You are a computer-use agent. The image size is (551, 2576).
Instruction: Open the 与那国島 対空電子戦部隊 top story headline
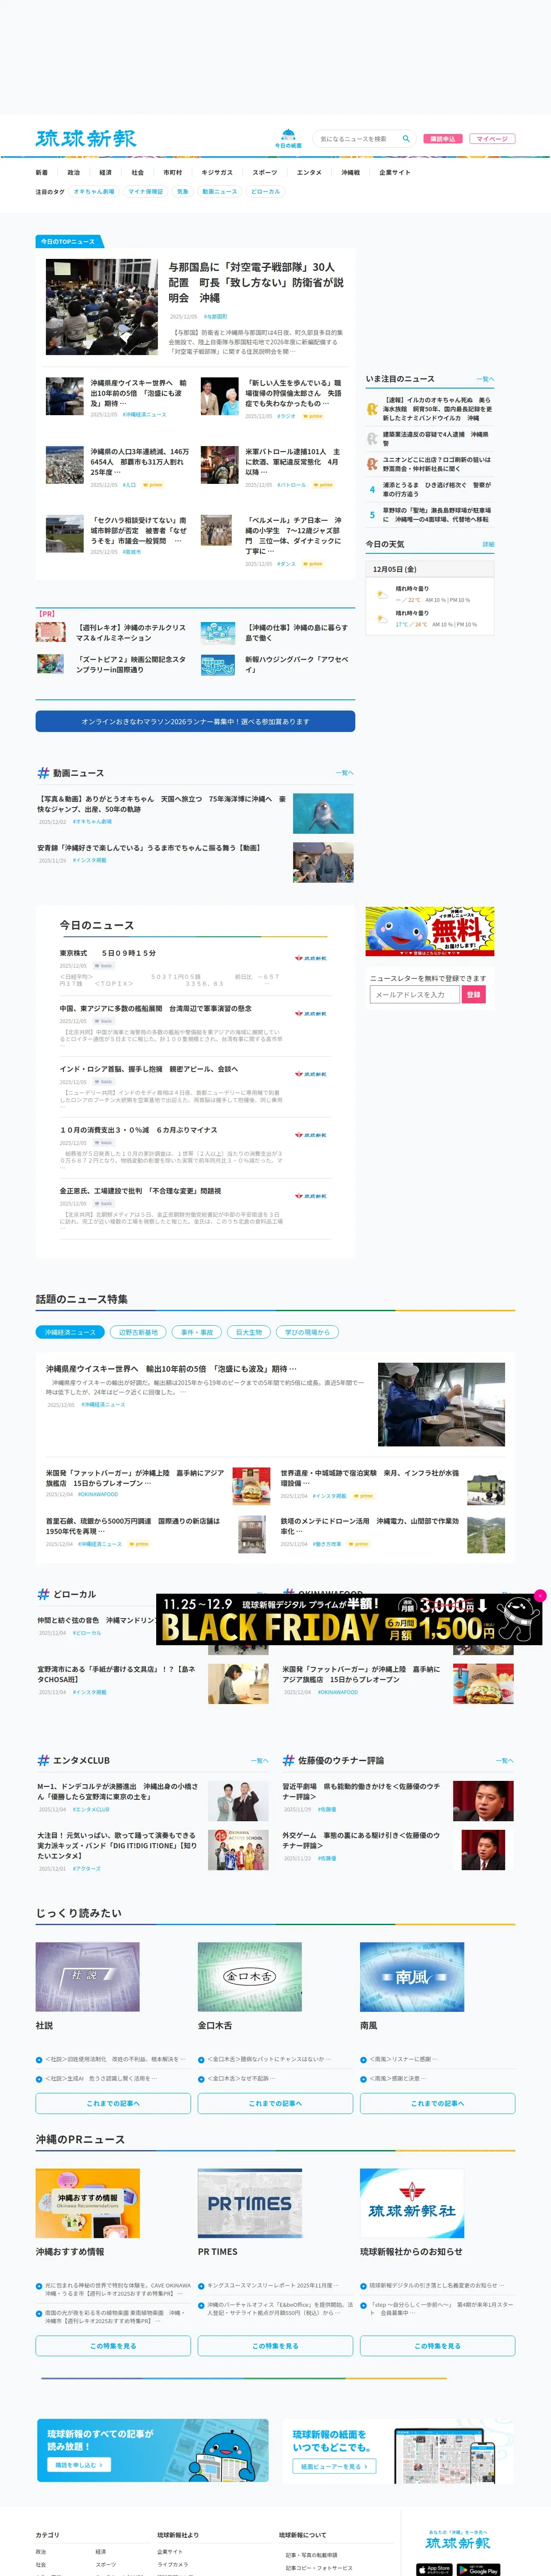pos(256,282)
